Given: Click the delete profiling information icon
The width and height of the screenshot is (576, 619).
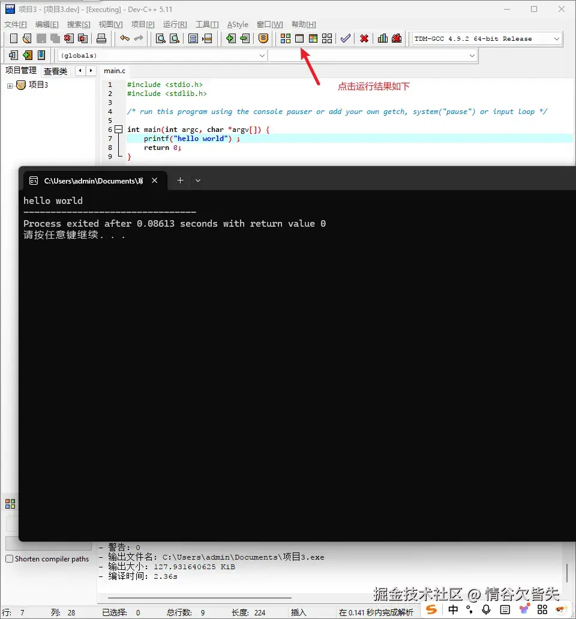Looking at the screenshot, I should tap(397, 38).
